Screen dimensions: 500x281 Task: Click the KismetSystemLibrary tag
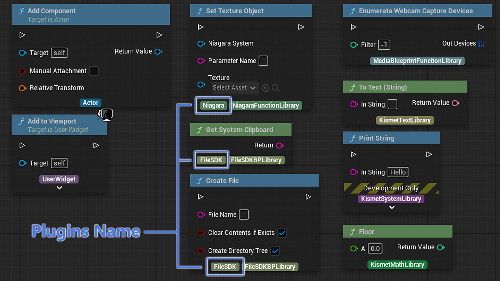(391, 199)
